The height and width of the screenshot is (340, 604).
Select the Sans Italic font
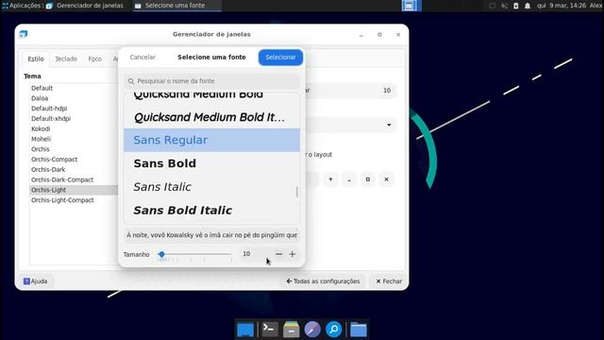tap(211, 187)
